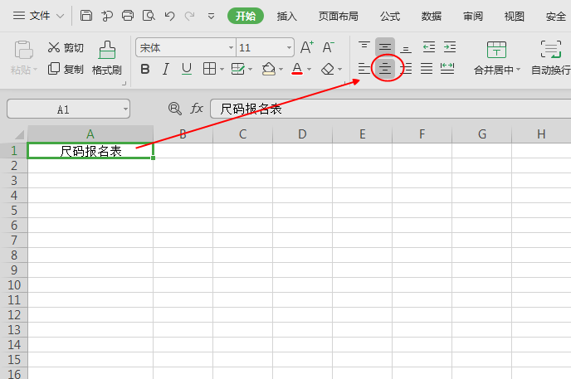Expand the clear eraser dropdown arrow
This screenshot has width=571, height=379.
(339, 69)
